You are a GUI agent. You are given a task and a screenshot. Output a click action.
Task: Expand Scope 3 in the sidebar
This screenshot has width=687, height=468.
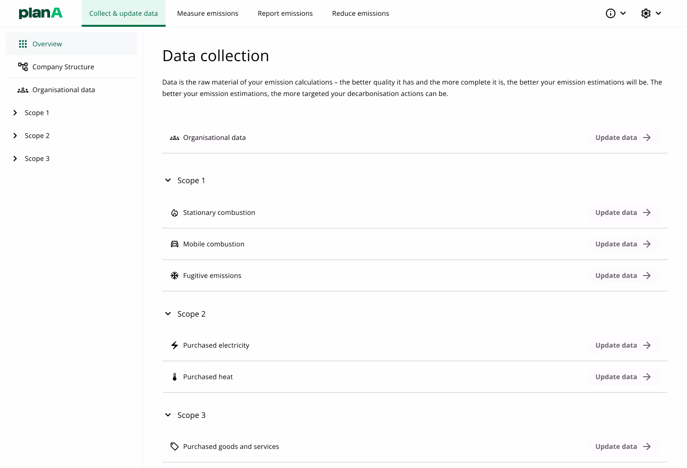point(15,158)
